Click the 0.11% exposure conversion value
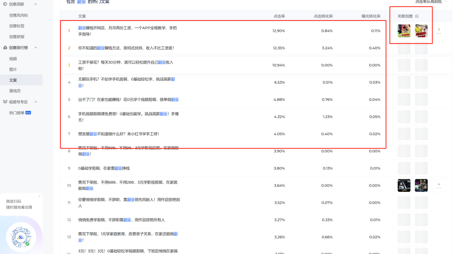 pos(375,31)
